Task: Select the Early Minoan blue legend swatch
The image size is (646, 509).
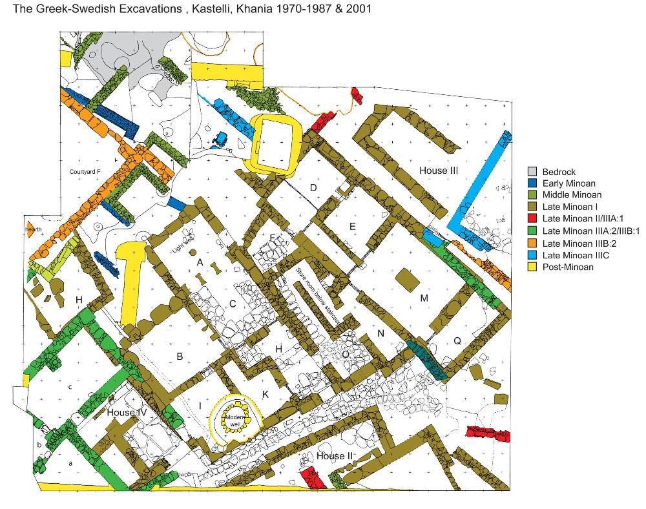Action: 534,183
